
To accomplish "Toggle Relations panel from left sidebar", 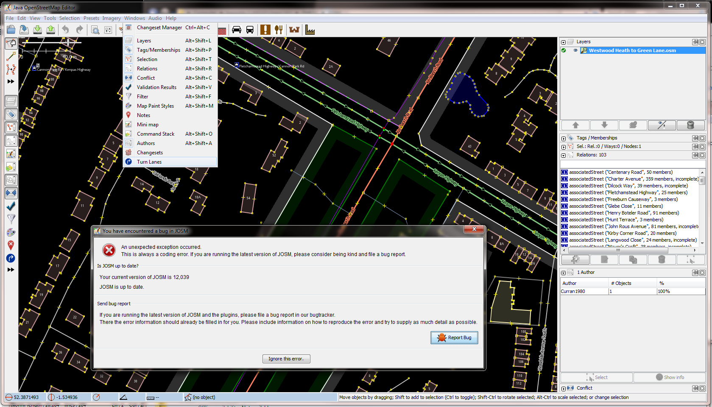I will (11, 140).
